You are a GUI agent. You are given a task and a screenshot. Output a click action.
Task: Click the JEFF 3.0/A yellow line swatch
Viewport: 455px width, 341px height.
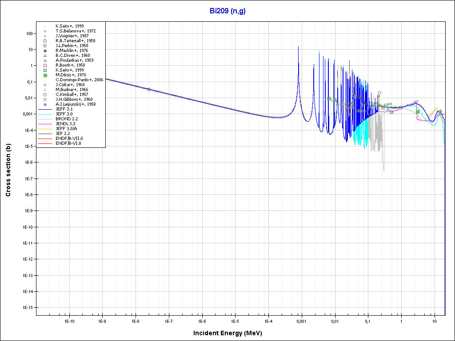coord(45,129)
